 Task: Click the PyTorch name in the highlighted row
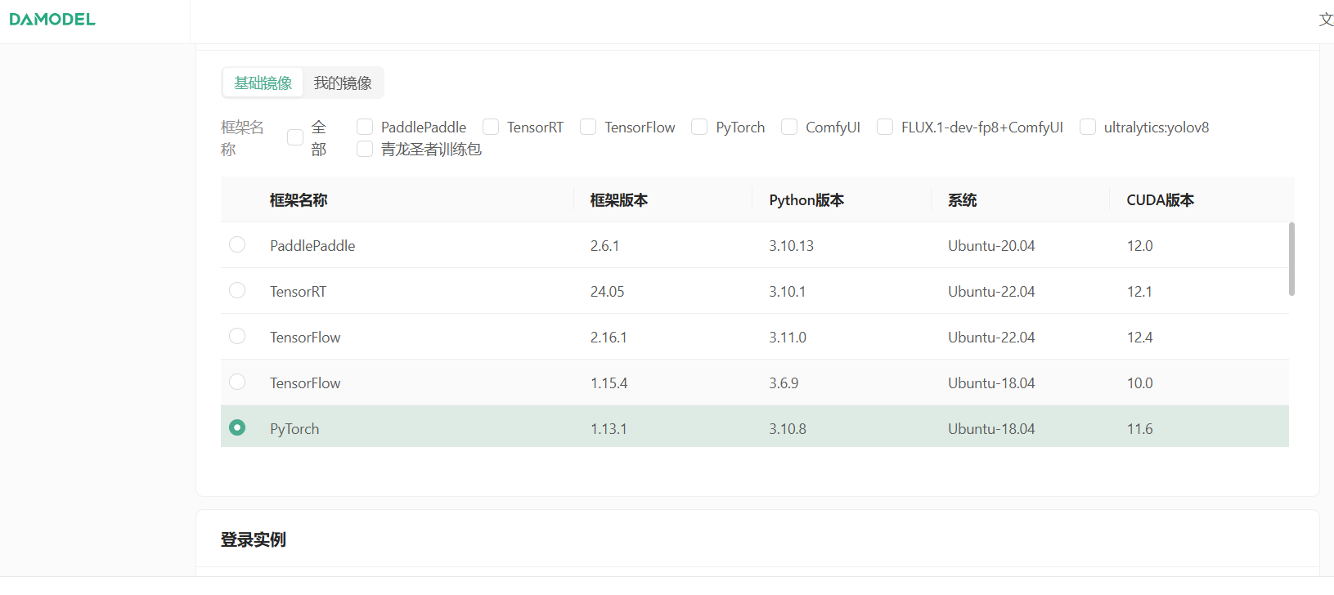pos(294,429)
